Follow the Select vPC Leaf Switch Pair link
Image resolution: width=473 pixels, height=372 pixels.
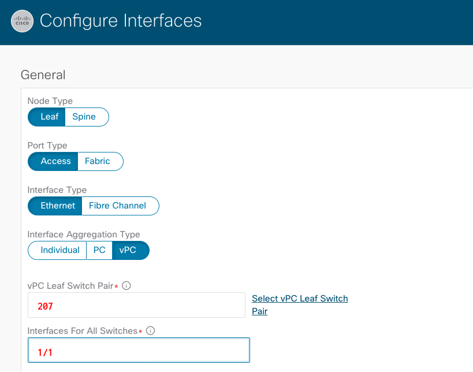click(x=300, y=305)
